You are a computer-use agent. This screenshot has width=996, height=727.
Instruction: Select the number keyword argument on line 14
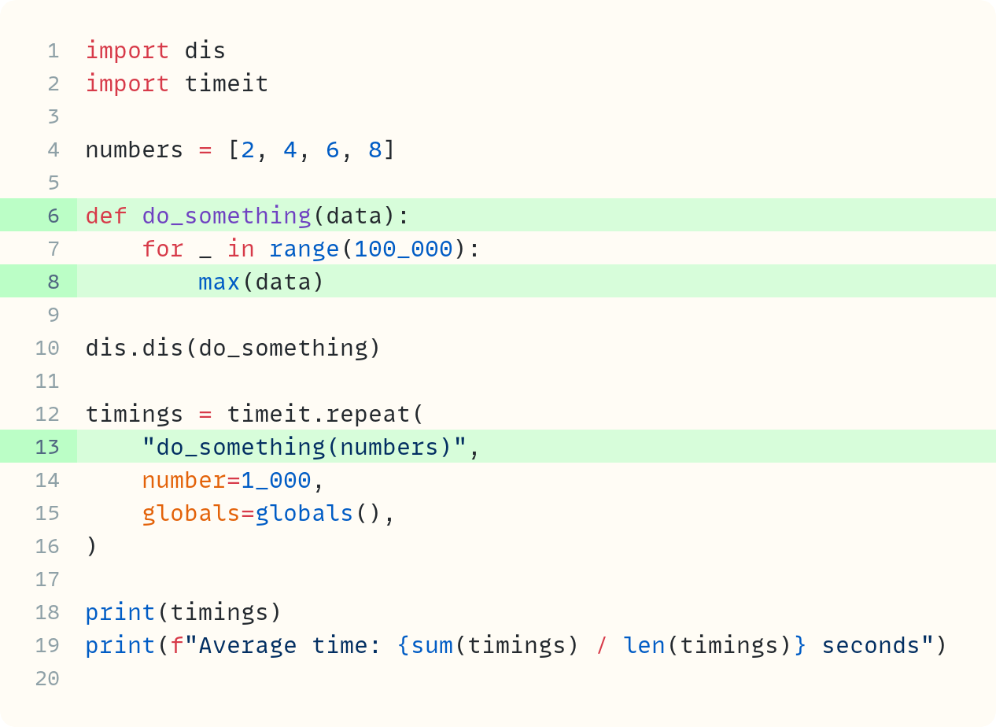coord(185,480)
